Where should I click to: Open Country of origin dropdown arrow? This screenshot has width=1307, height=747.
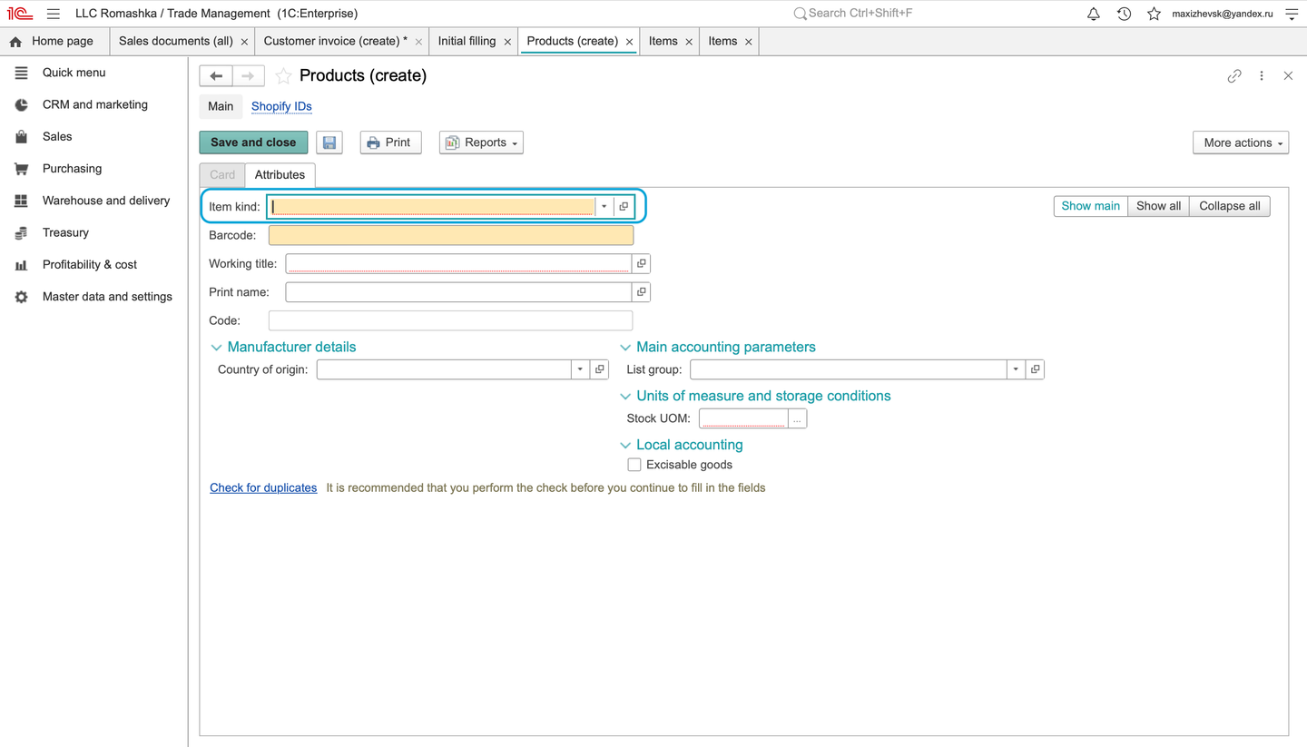pyautogui.click(x=581, y=369)
